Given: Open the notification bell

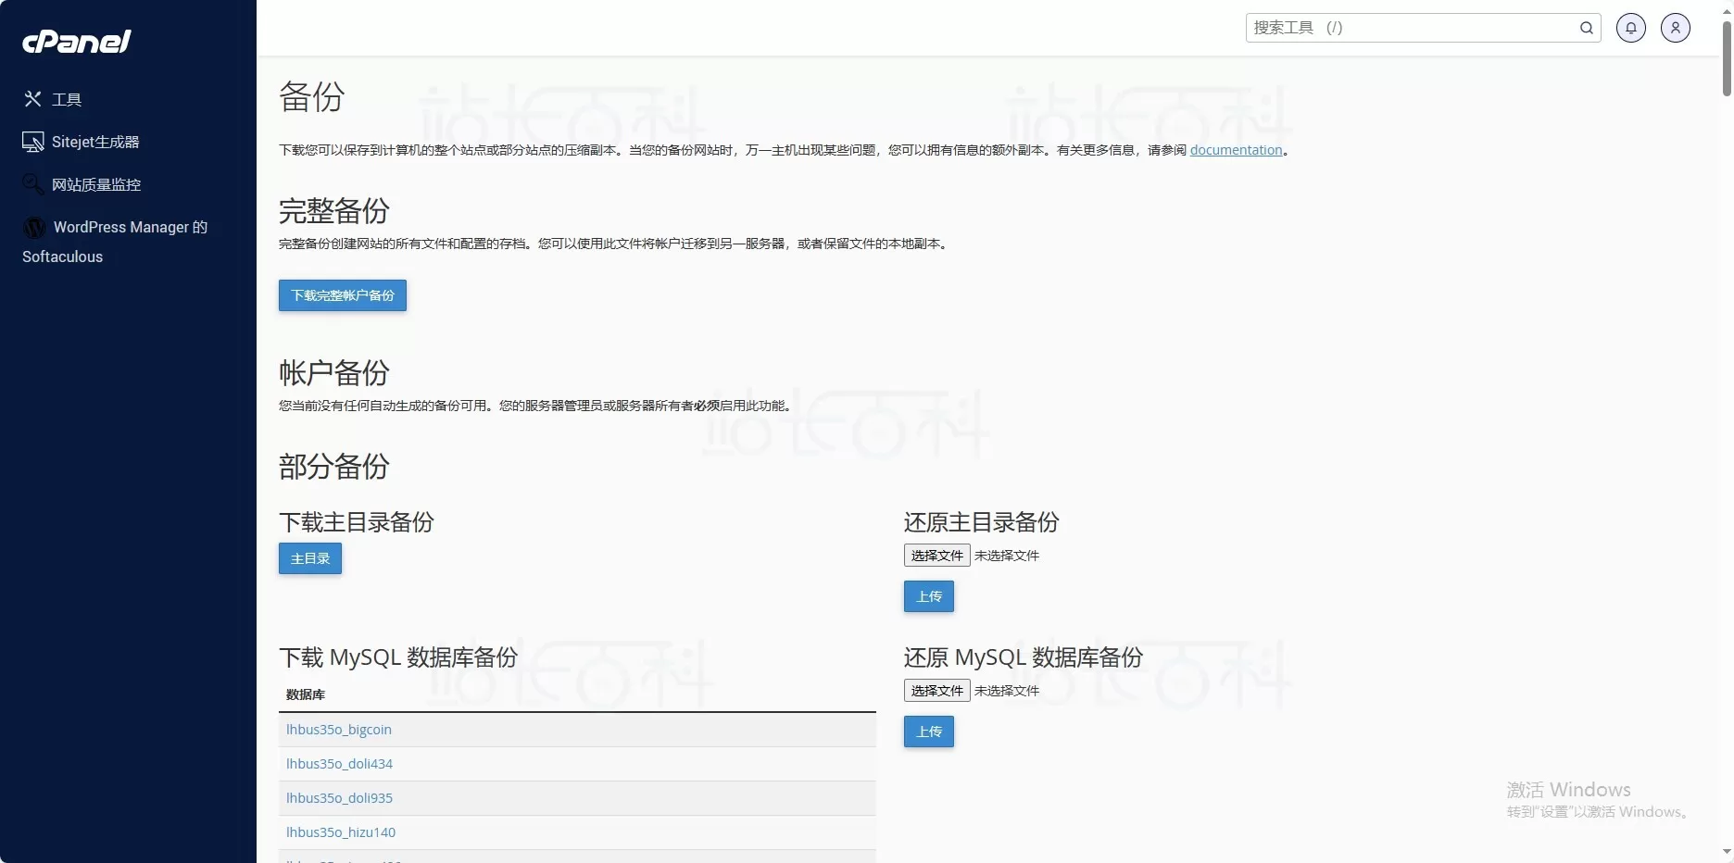Looking at the screenshot, I should (1630, 28).
